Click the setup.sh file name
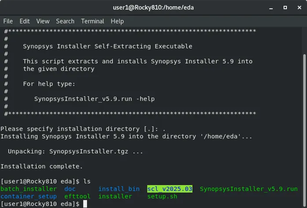Viewport: 307px width, 208px height. (x=162, y=196)
